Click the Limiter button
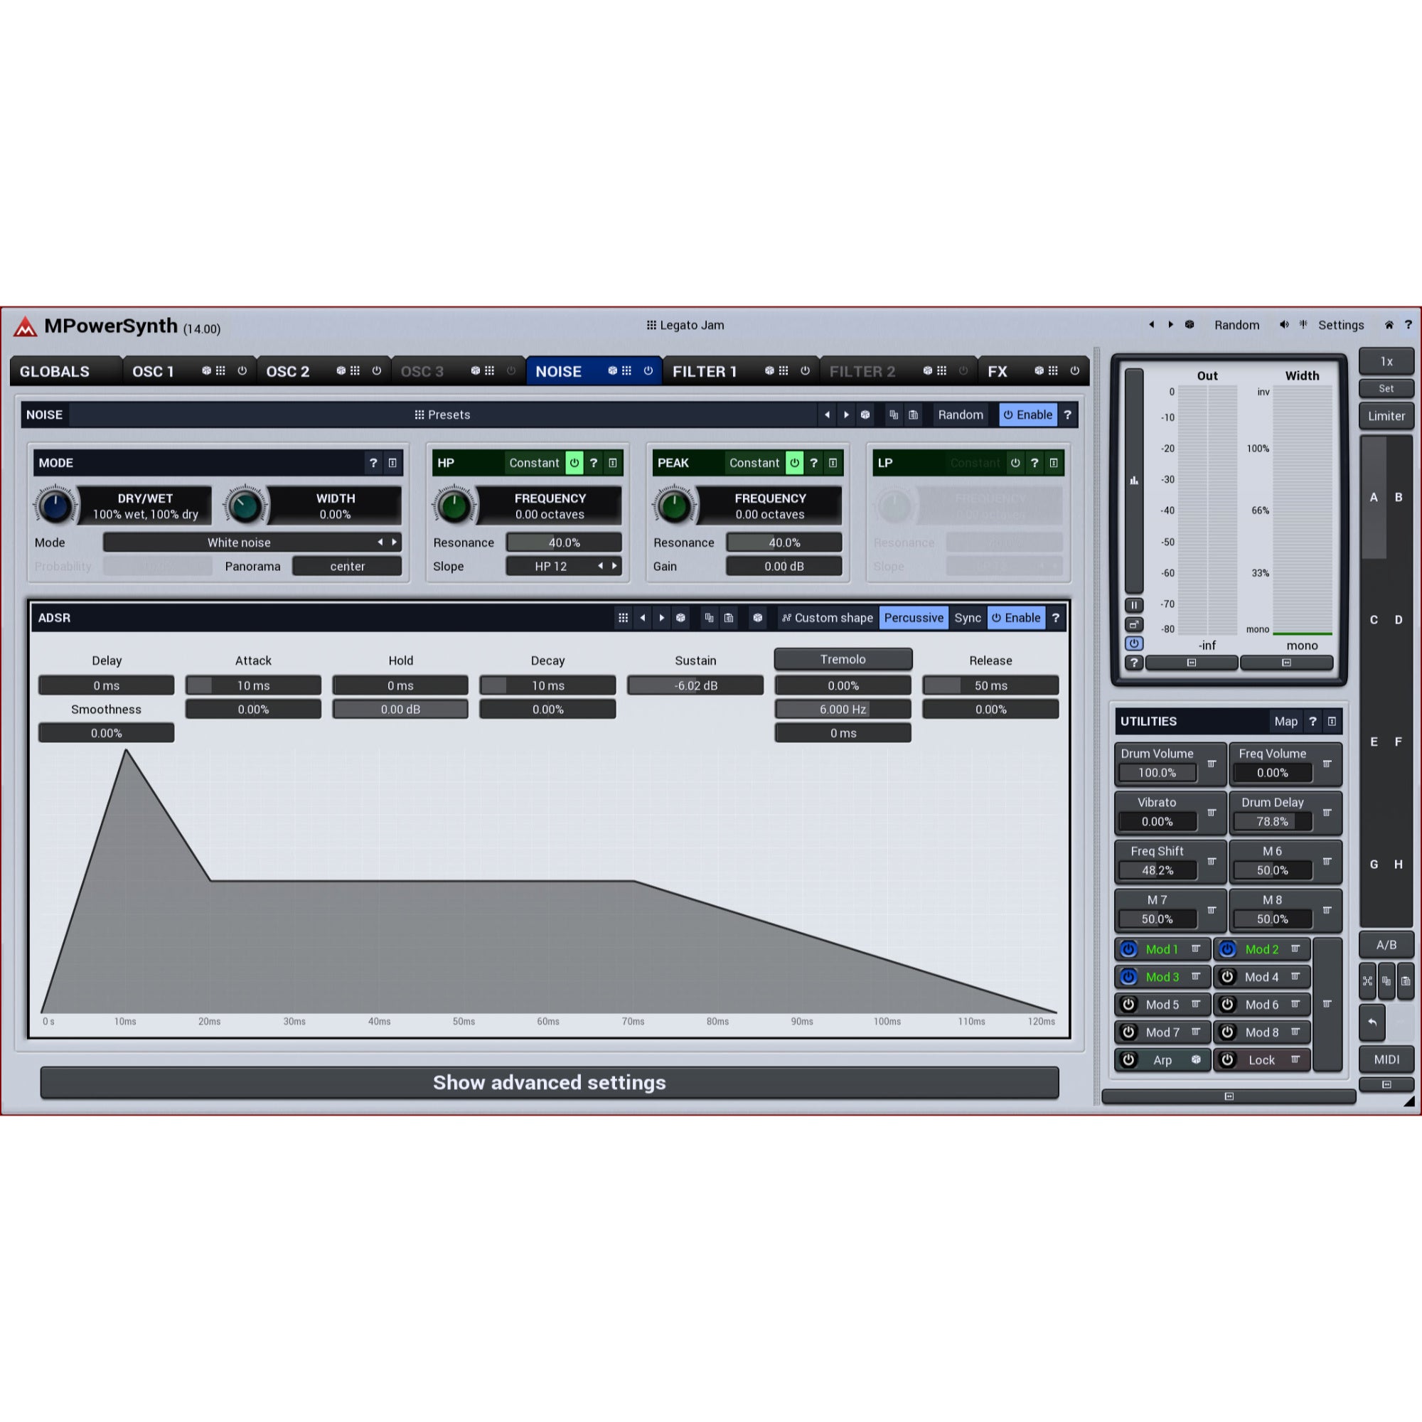 [x=1386, y=416]
